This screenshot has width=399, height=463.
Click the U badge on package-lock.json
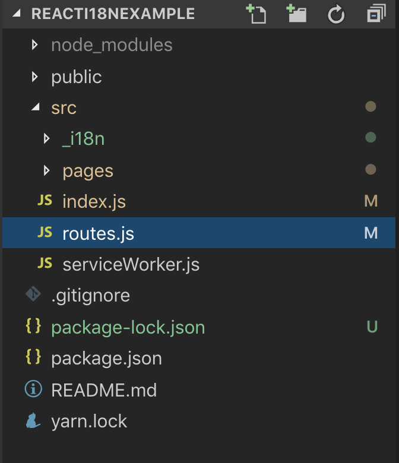coord(372,327)
